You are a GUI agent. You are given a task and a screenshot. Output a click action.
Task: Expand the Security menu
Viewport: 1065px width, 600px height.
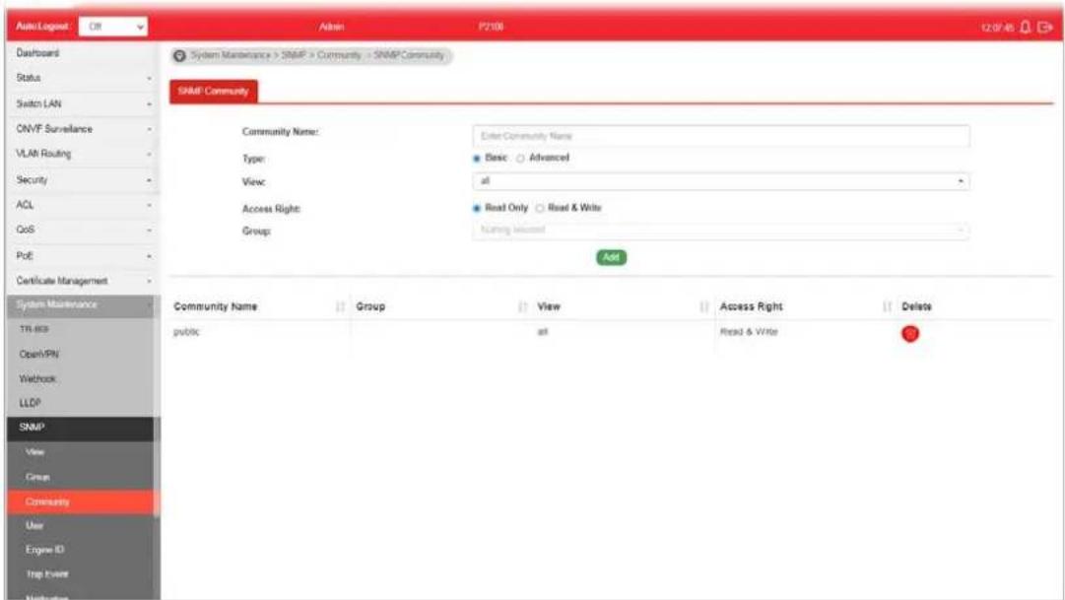coord(83,180)
